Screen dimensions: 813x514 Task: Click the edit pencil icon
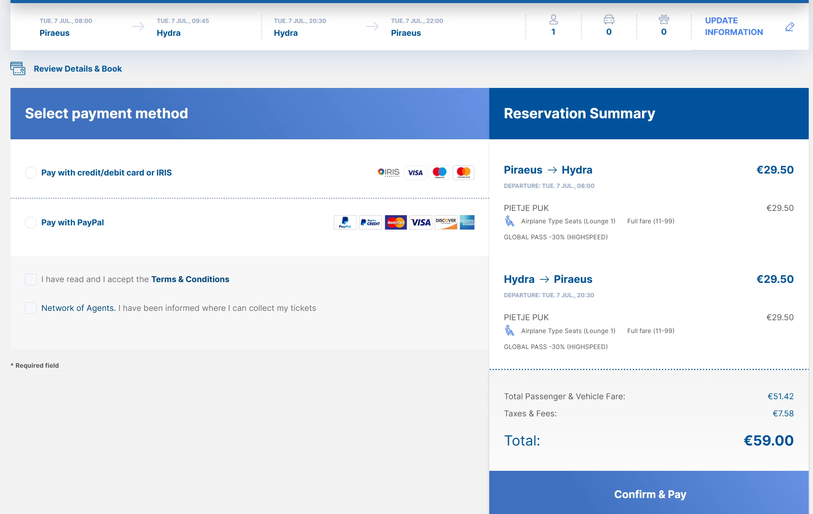790,27
